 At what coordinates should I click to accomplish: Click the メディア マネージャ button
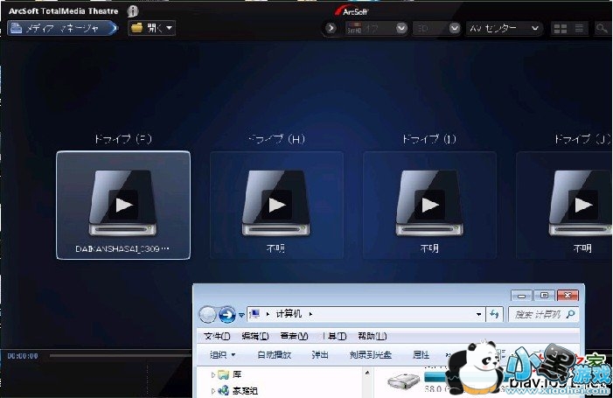[63, 28]
